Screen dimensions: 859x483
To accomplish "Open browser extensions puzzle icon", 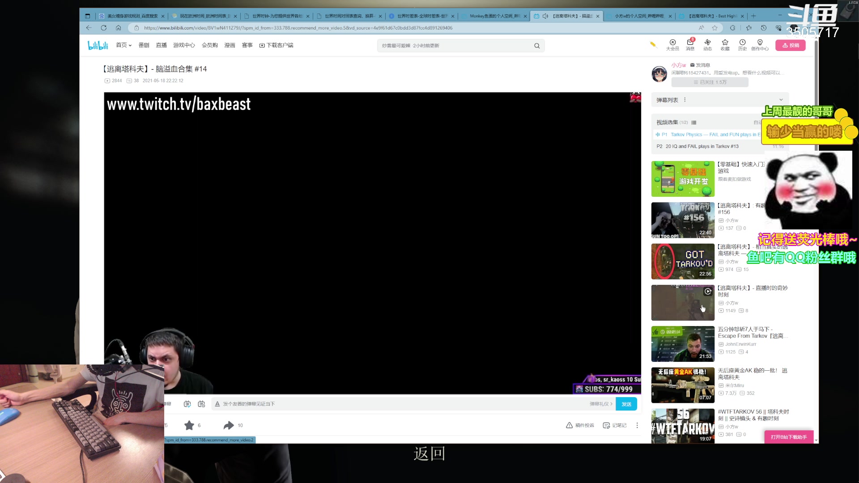I will (x=732, y=28).
